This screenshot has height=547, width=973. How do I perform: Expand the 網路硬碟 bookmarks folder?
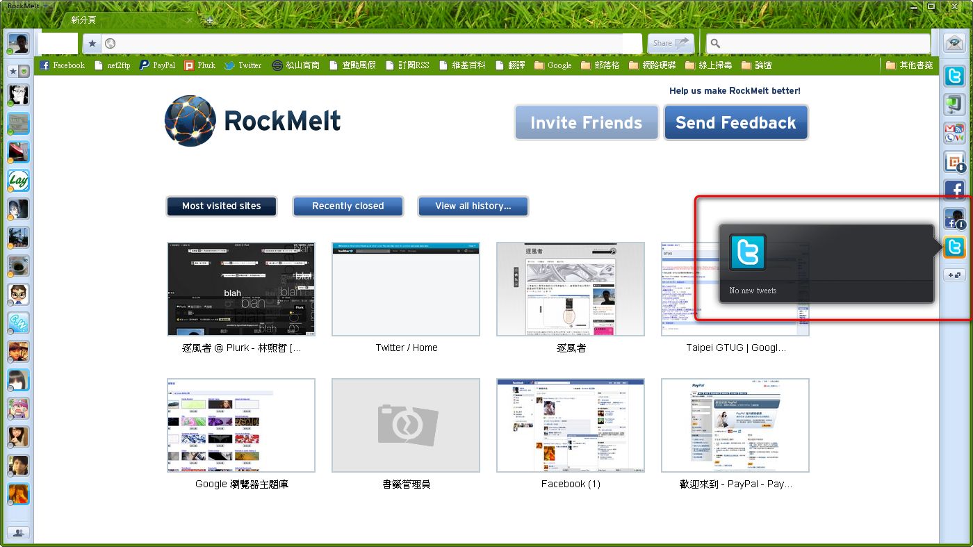click(653, 65)
